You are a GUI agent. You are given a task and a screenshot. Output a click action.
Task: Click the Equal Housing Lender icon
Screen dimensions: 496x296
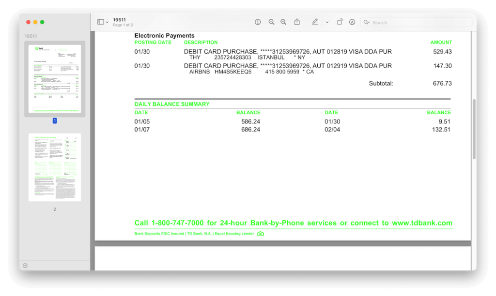tap(261, 234)
